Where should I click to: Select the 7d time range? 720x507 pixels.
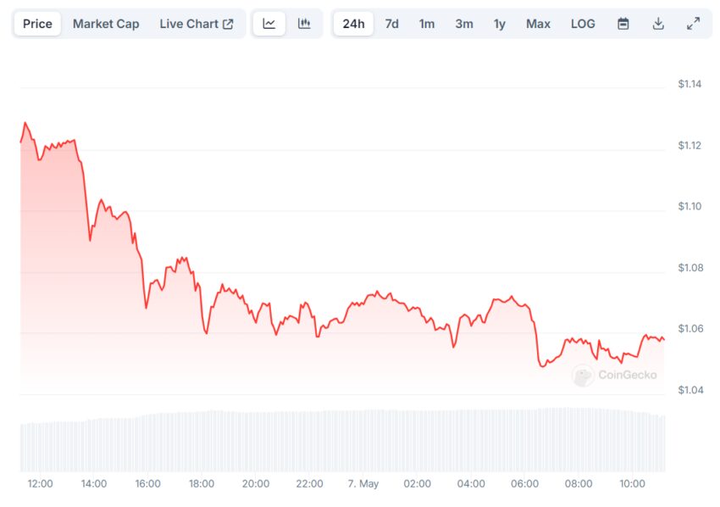pos(392,24)
